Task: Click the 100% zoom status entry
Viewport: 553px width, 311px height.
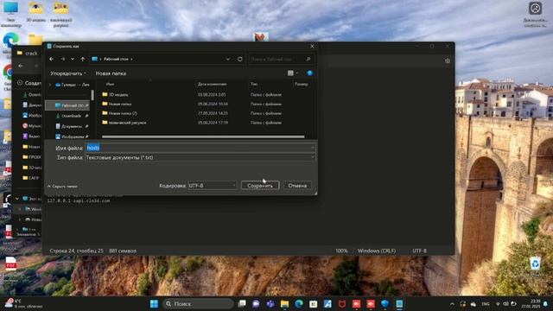Action: (341, 251)
